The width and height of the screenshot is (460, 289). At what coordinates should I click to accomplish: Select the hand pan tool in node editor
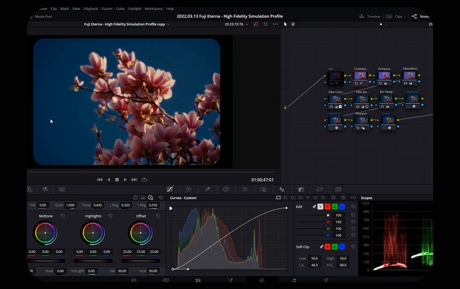coord(293,24)
